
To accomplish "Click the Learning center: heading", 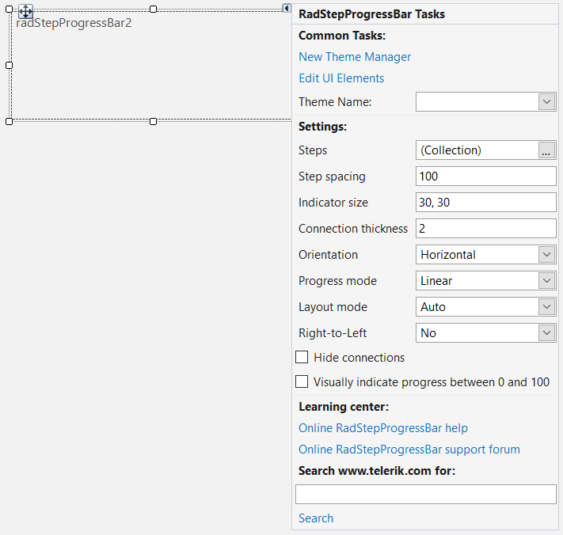I will click(344, 407).
